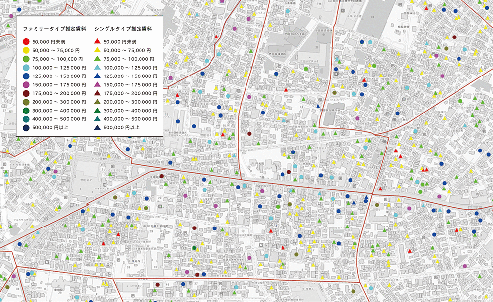Viewport: 493px width, 302px height.
Task: Click the red circle swatch for 50,000円未満
Action: pyautogui.click(x=26, y=42)
